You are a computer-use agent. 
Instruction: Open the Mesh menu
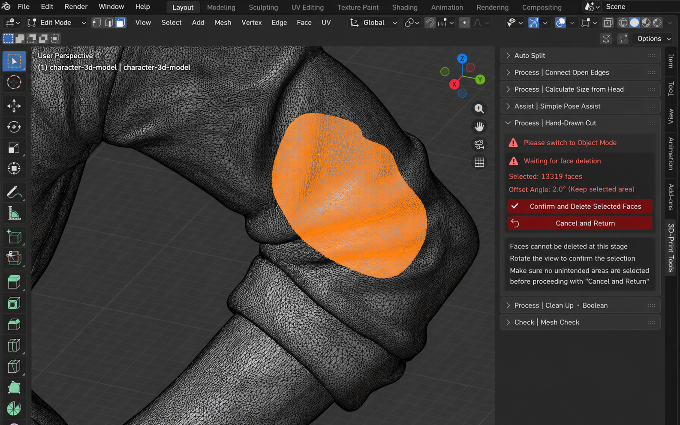tap(223, 23)
